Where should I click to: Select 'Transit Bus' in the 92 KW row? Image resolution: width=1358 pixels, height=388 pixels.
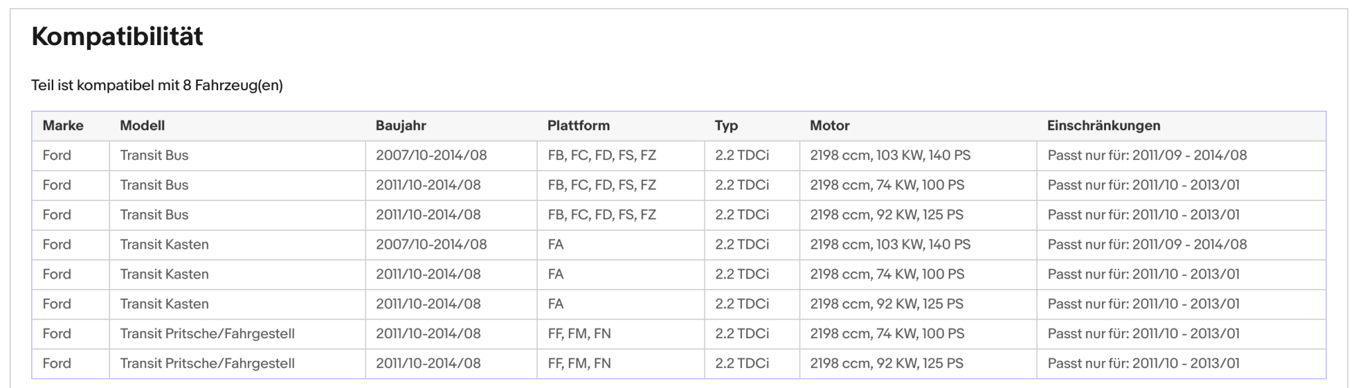(x=154, y=215)
